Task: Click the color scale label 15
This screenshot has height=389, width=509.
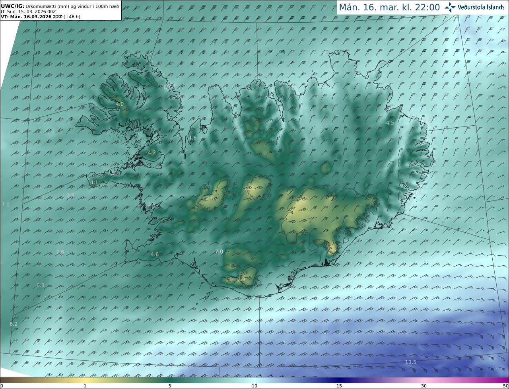Action: tap(339, 386)
